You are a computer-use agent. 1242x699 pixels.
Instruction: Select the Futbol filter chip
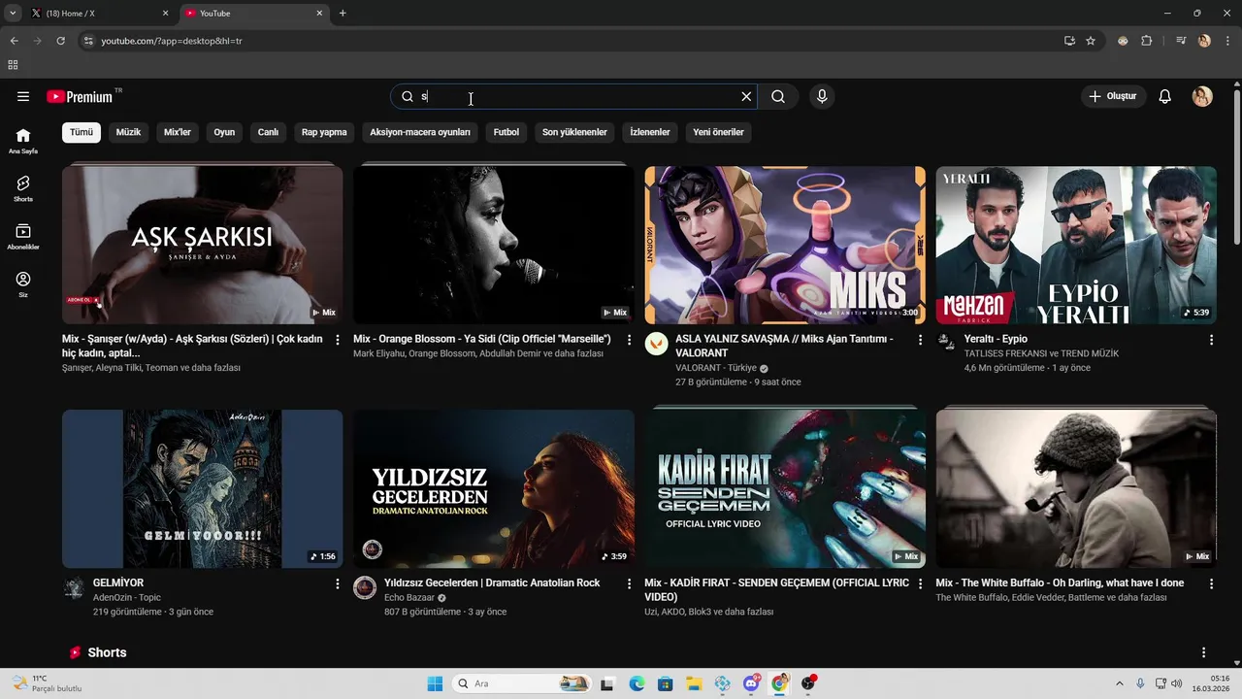point(507,132)
